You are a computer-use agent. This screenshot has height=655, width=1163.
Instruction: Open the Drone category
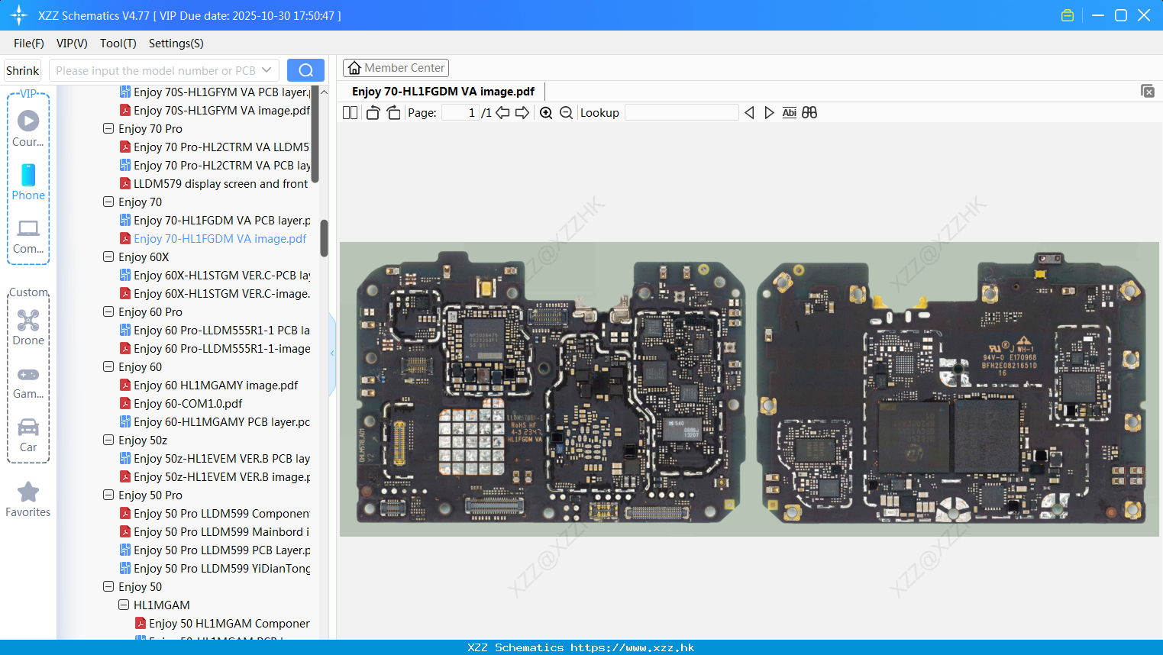(28, 327)
